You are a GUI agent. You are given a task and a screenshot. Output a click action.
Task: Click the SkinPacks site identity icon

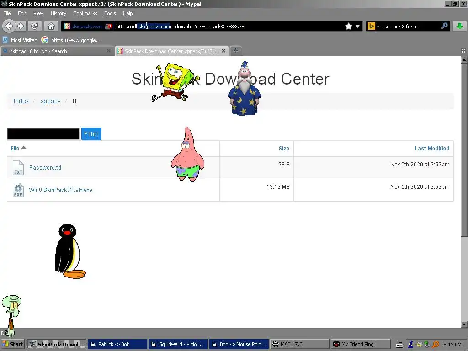[x=67, y=26]
